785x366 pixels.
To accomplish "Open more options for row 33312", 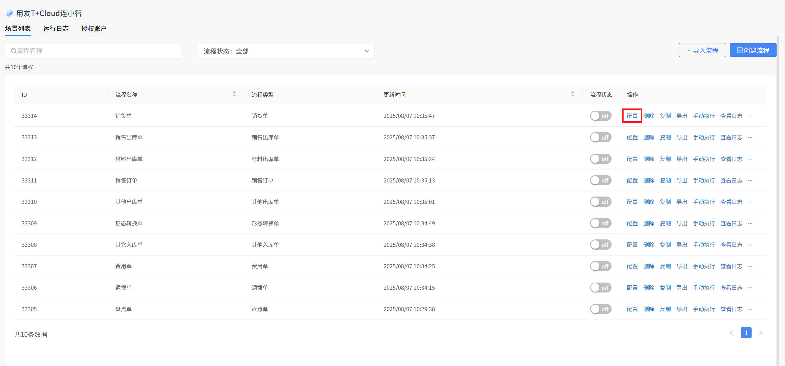I will pos(750,159).
